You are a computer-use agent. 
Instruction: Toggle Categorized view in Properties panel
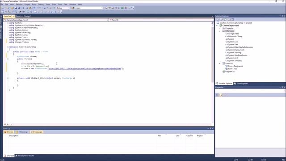(217, 95)
